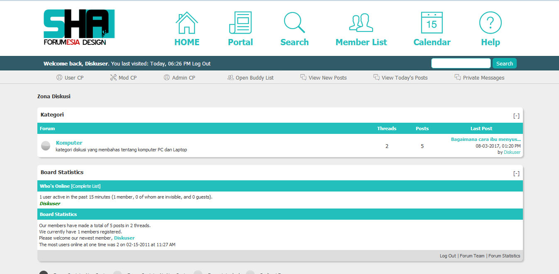The width and height of the screenshot is (559, 274).
Task: Open the Portal newspaper icon
Action: point(240,23)
